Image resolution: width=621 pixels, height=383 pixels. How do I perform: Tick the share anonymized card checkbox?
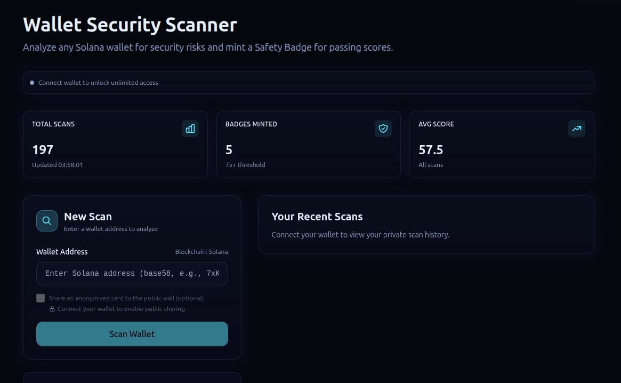[x=41, y=298]
